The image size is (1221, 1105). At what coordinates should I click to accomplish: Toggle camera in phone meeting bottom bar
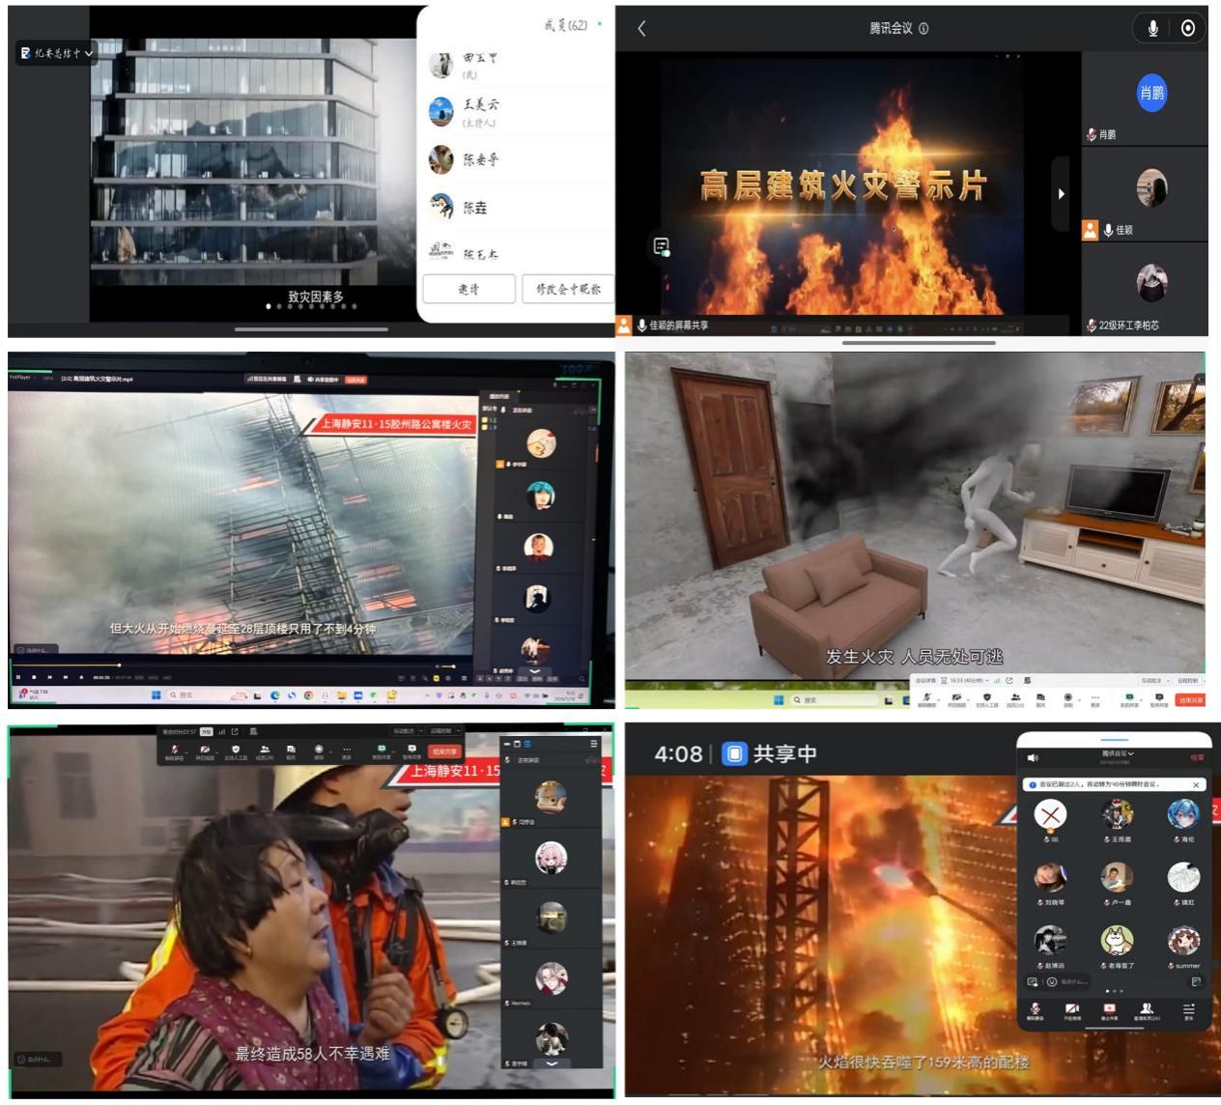pyautogui.click(x=1070, y=1010)
